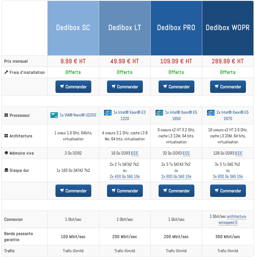This screenshot has width=255, height=258.
Task: Click the 1 coeur 1.6 GHz architecture cell
Action: [x=73, y=136]
